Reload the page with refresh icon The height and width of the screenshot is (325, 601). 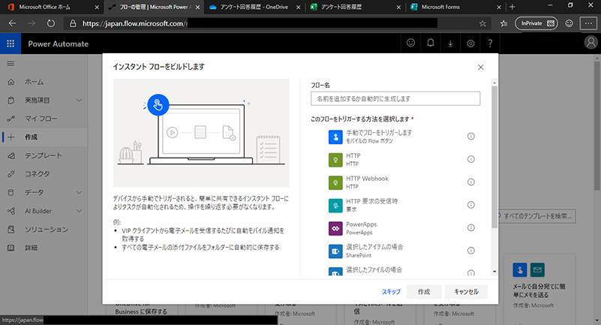click(50, 23)
